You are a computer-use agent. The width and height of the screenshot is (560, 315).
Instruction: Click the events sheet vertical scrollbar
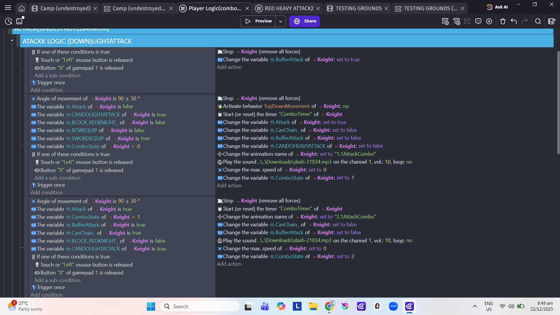tap(558, 102)
